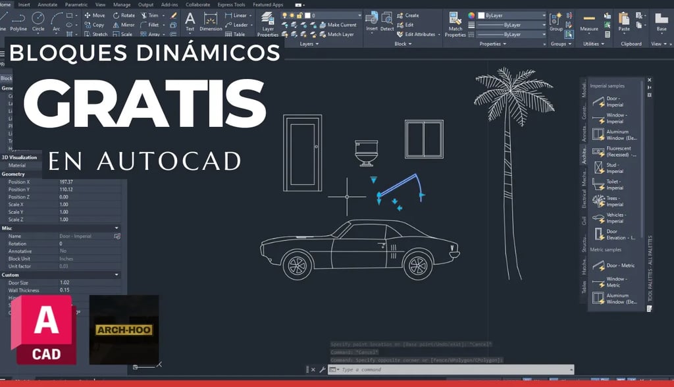Select the Arc tool
This screenshot has width=674, height=387.
[57, 22]
